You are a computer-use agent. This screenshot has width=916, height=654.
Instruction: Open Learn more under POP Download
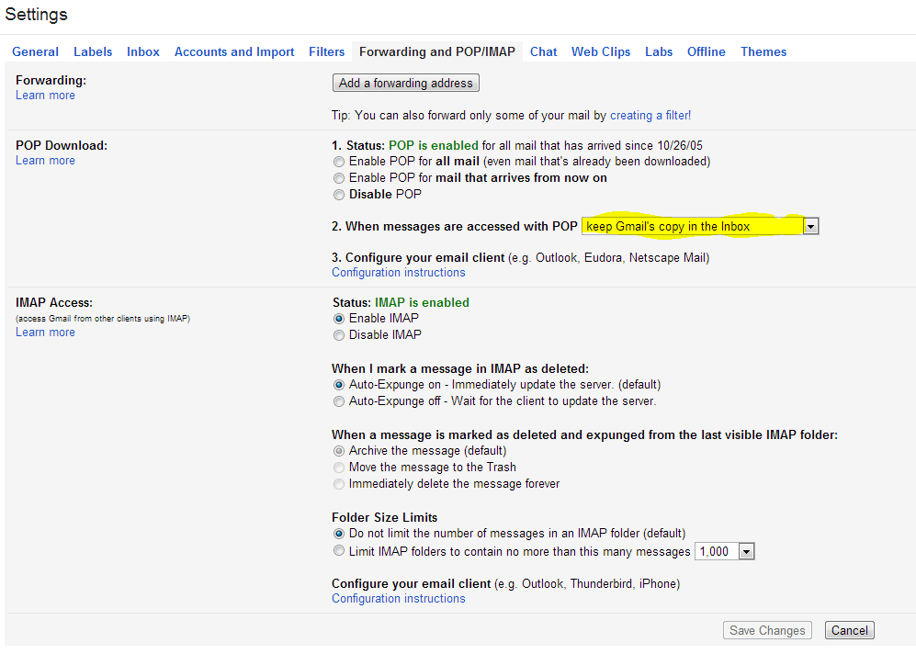(45, 161)
